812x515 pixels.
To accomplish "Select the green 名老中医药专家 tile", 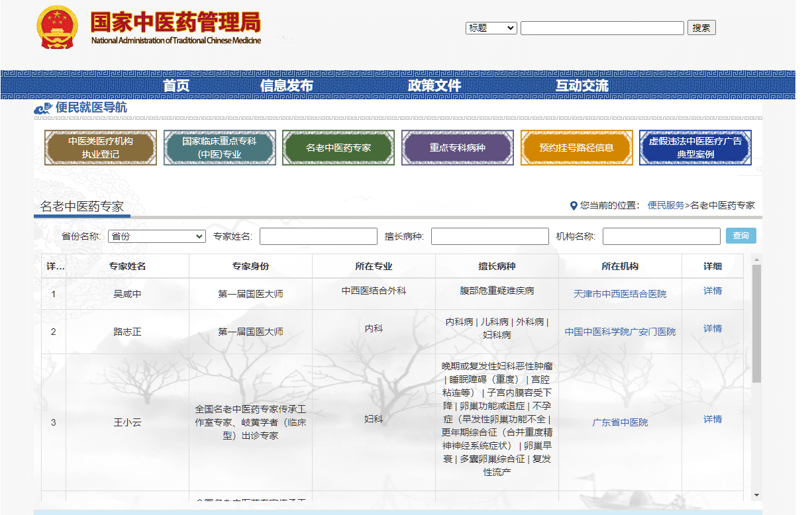I will [x=338, y=148].
